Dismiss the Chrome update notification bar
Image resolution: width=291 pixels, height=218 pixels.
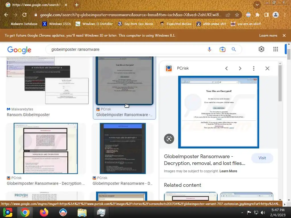[284, 35]
